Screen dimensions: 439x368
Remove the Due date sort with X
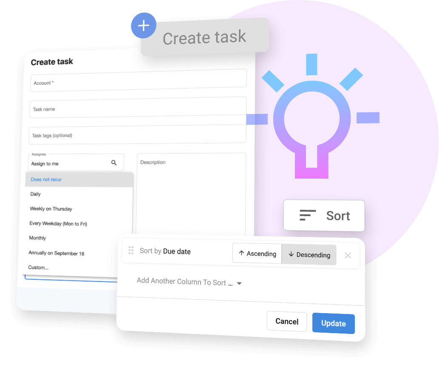coord(348,255)
